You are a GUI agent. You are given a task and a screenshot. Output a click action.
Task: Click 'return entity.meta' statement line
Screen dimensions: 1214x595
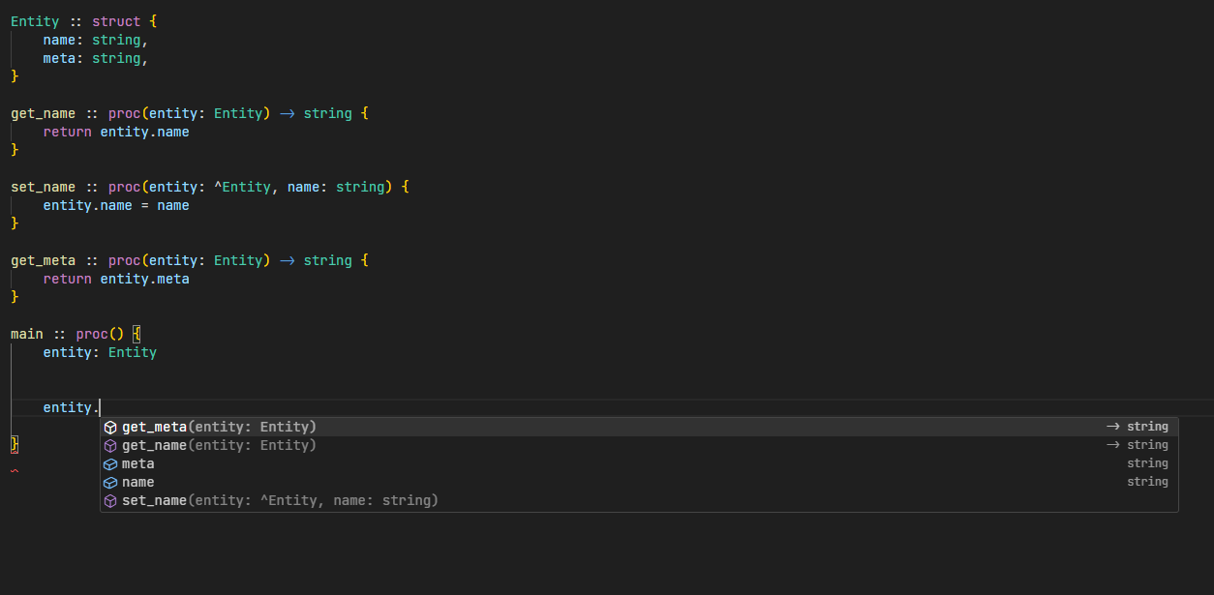pyautogui.click(x=116, y=279)
